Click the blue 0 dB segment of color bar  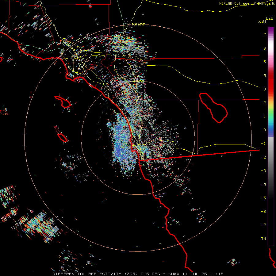coord(271,130)
